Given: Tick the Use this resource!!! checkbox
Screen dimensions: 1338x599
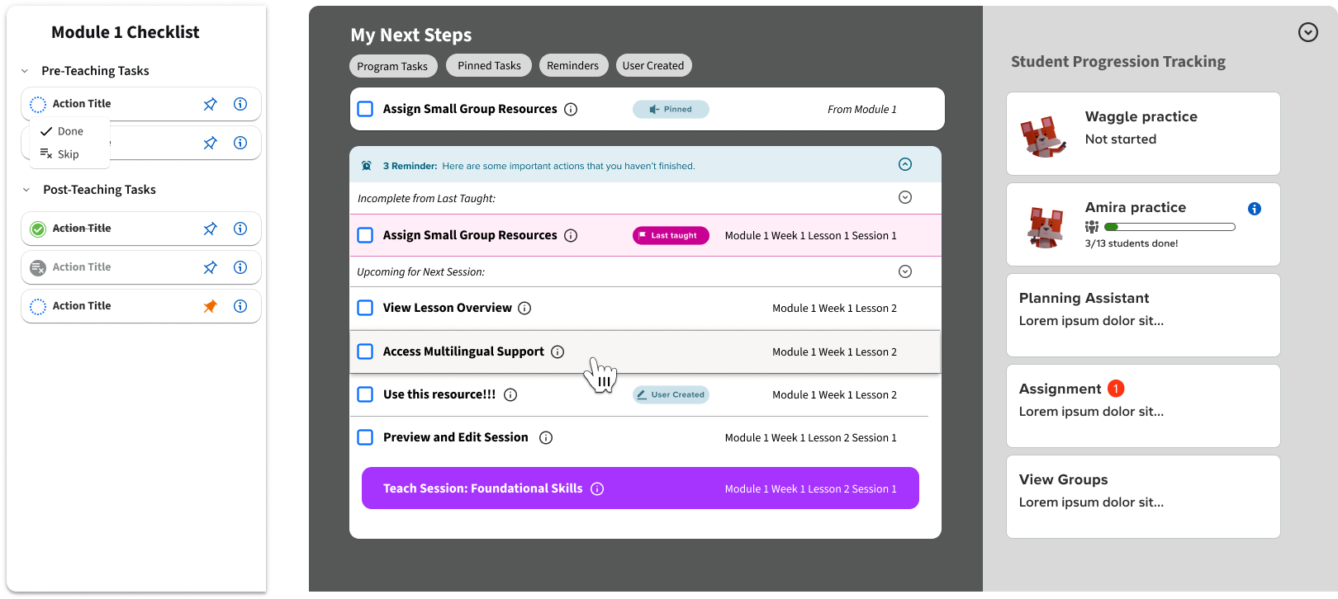Looking at the screenshot, I should pos(365,394).
